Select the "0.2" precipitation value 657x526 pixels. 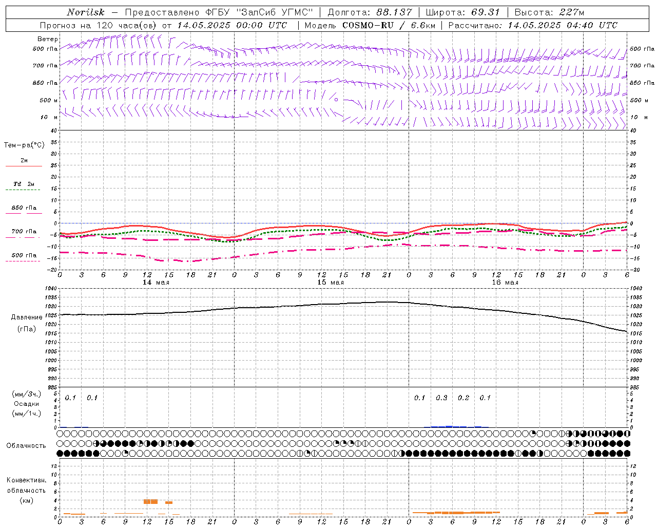coord(463,398)
